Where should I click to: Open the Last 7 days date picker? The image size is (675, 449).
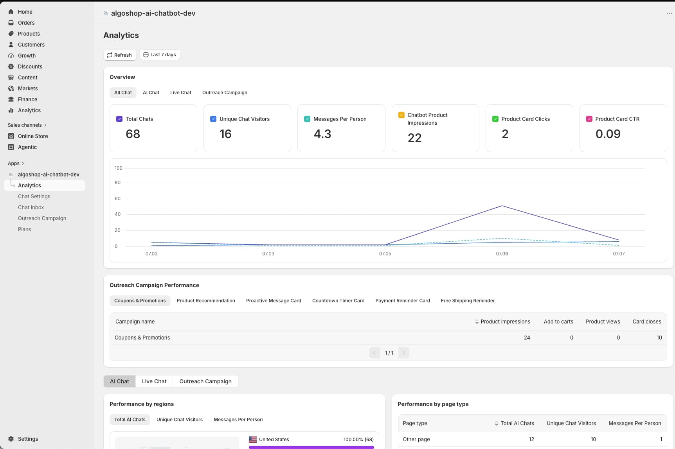pyautogui.click(x=160, y=55)
